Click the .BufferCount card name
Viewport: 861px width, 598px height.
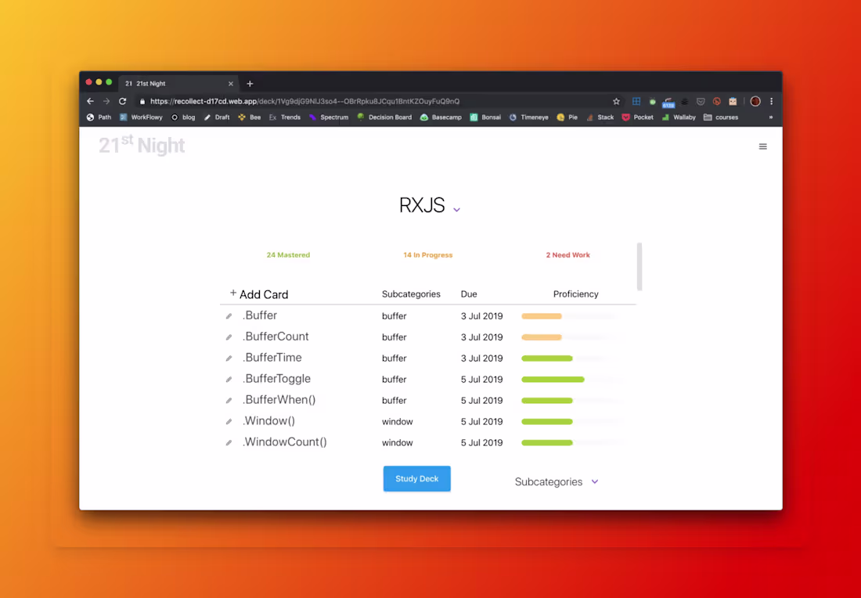pyautogui.click(x=276, y=337)
